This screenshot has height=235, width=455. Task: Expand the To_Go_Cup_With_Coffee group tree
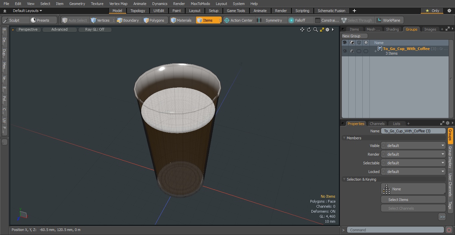tap(375, 51)
